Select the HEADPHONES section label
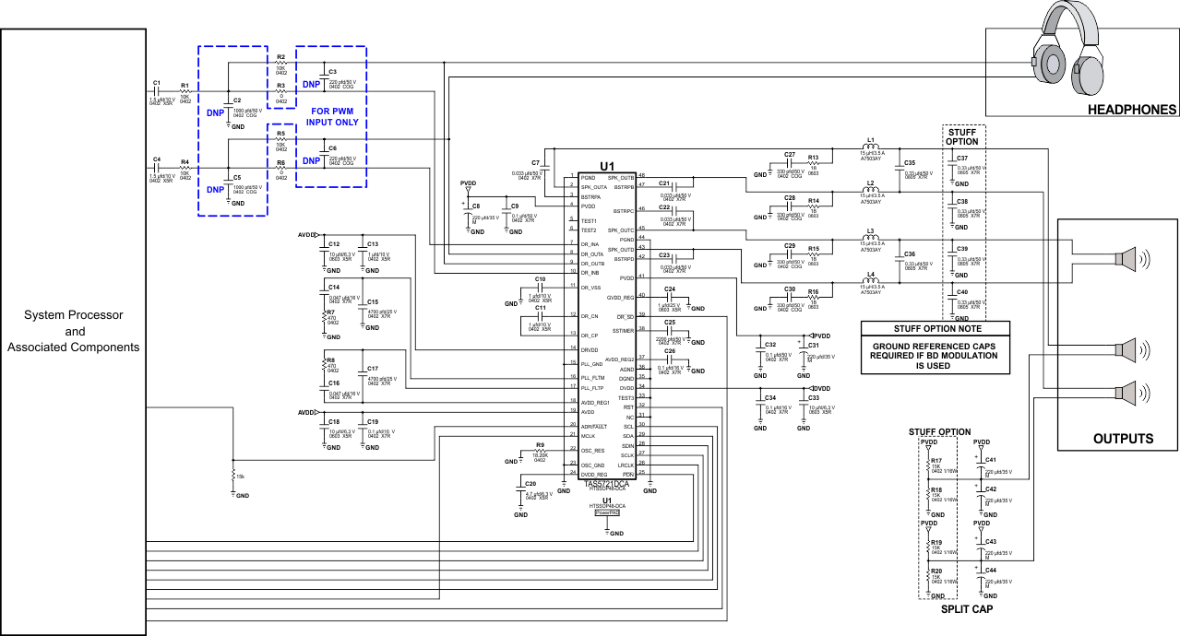 coord(1131,109)
